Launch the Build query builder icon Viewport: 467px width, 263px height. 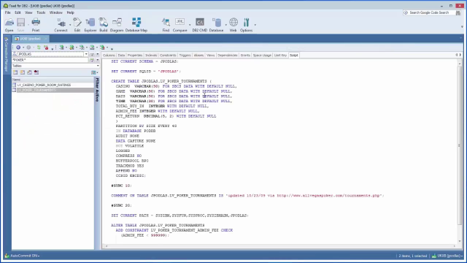(x=104, y=25)
